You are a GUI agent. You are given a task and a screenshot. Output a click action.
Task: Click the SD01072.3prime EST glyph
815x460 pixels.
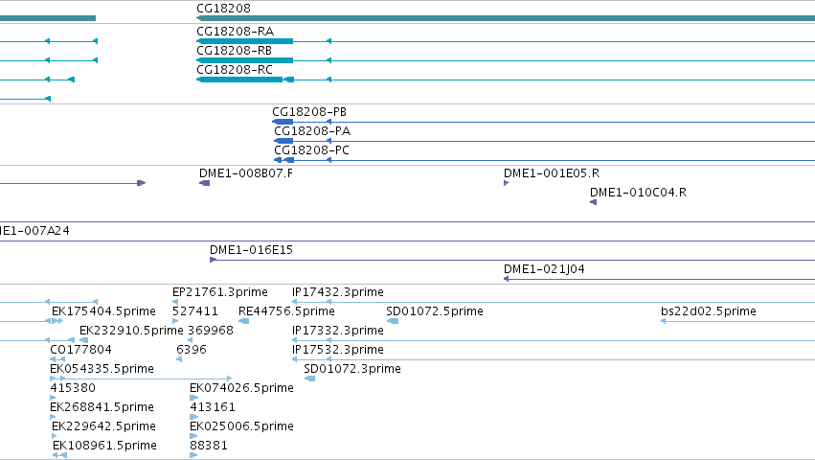309,379
